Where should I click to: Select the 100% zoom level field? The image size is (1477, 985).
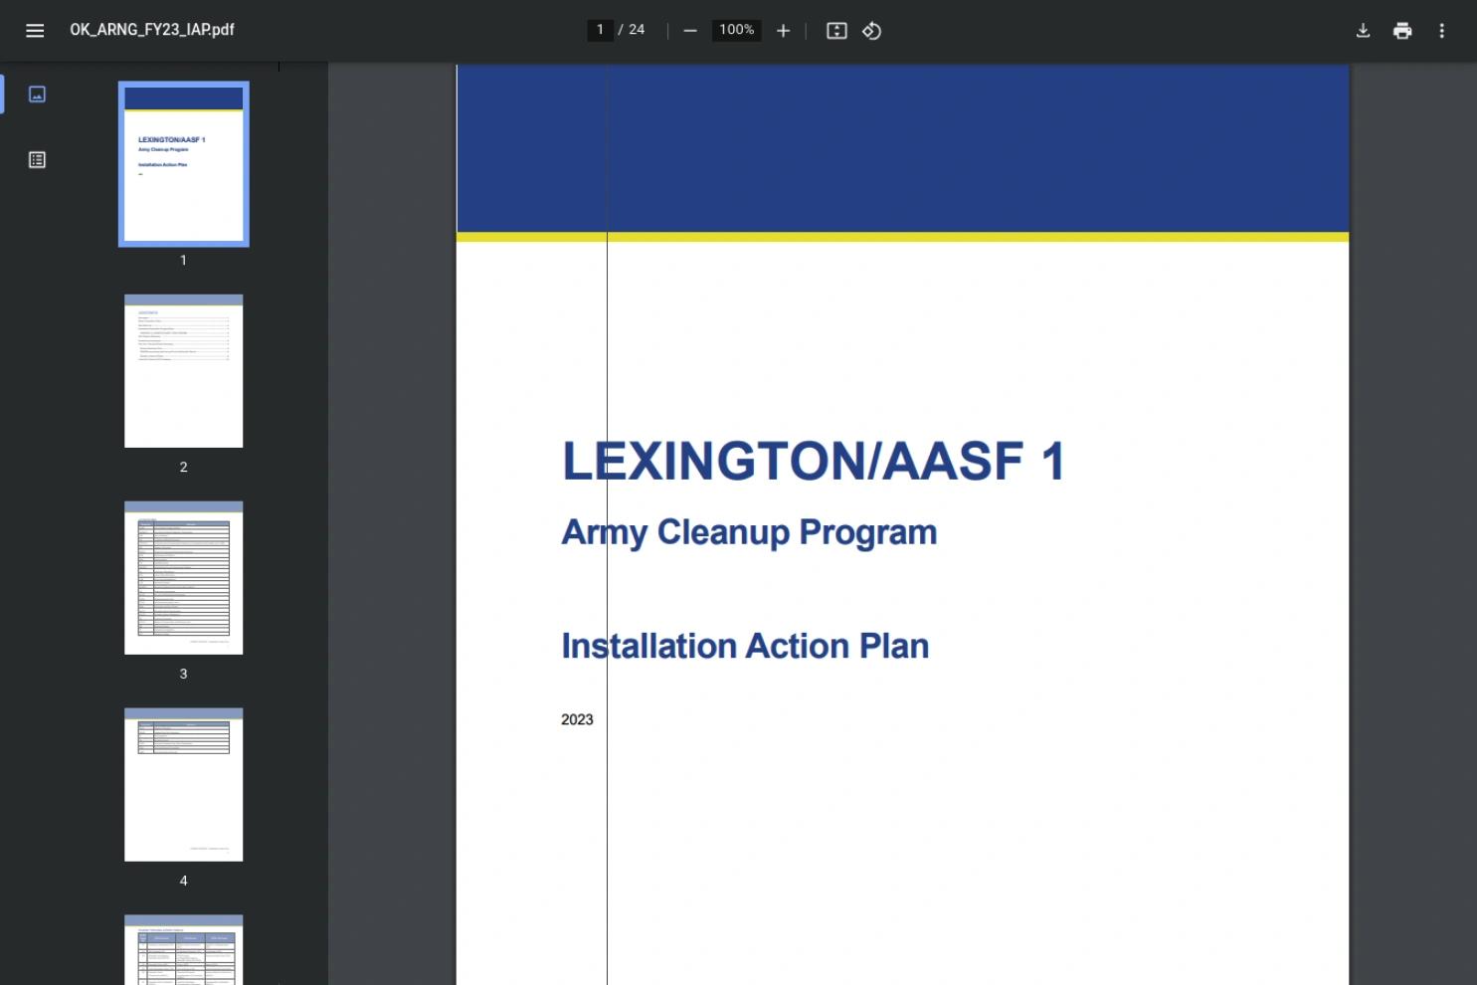pyautogui.click(x=737, y=30)
